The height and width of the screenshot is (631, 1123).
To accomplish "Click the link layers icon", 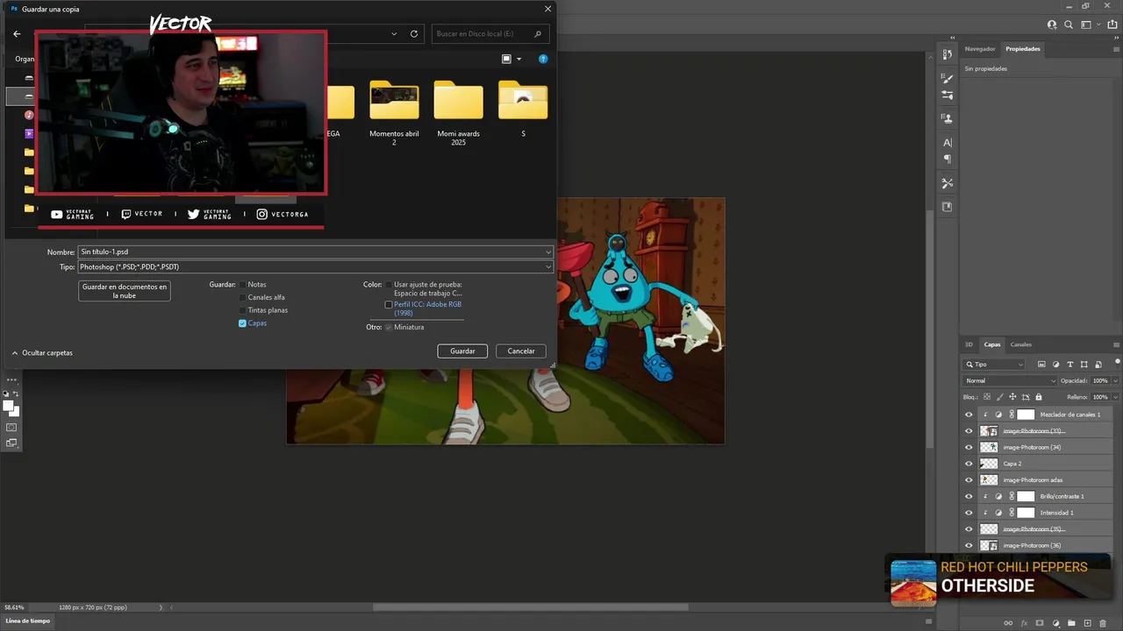I will pyautogui.click(x=1007, y=623).
